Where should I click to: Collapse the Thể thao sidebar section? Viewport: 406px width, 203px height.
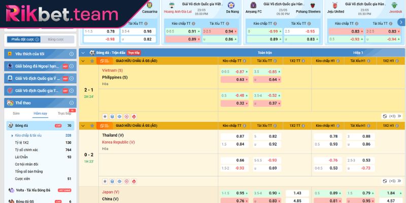pyautogui.click(x=72, y=103)
